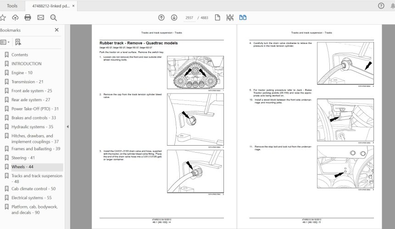This screenshot has height=229, width=395.
Task: Print the document using printer icon
Action: point(28,17)
